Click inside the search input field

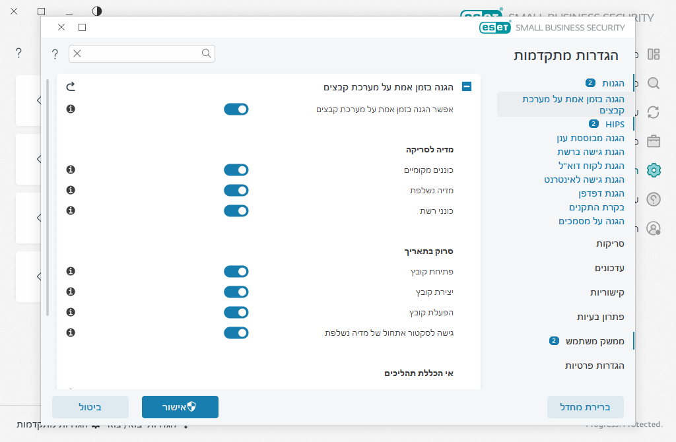point(142,53)
